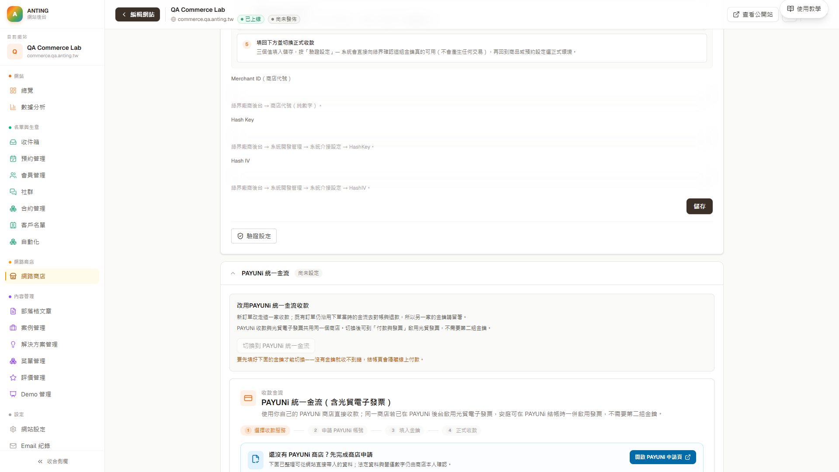Open the 使用教學 tutorial button
The width and height of the screenshot is (839, 472).
804,9
